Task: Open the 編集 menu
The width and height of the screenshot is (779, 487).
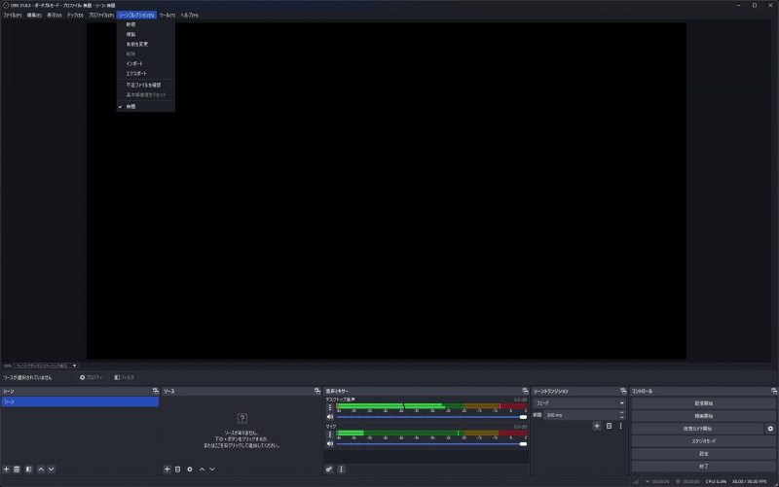Action: 34,16
